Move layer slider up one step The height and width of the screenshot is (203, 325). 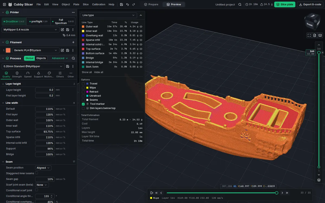(x=319, y=45)
